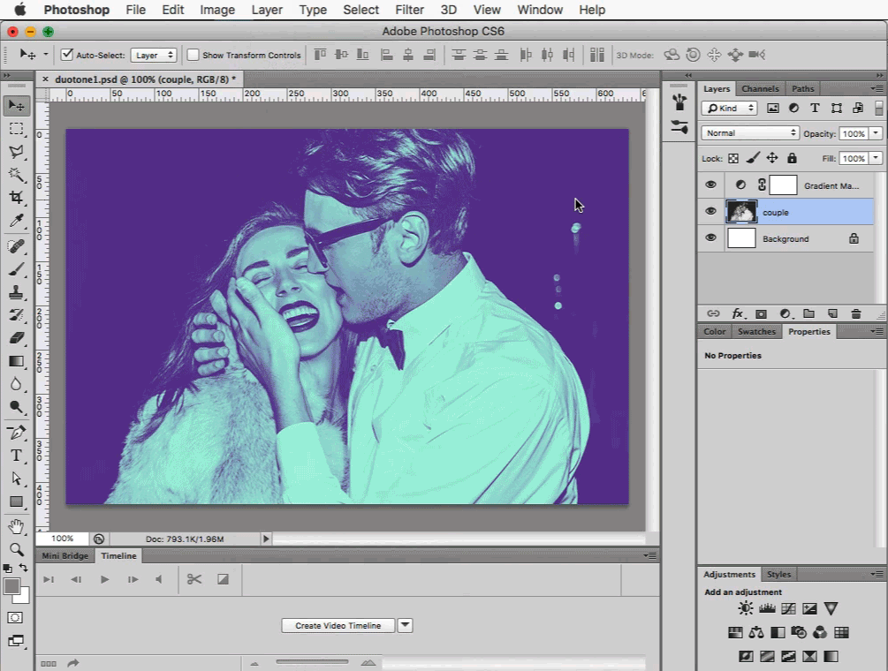This screenshot has height=671, width=888.
Task: Click the delete layer trash icon
Action: coord(855,313)
